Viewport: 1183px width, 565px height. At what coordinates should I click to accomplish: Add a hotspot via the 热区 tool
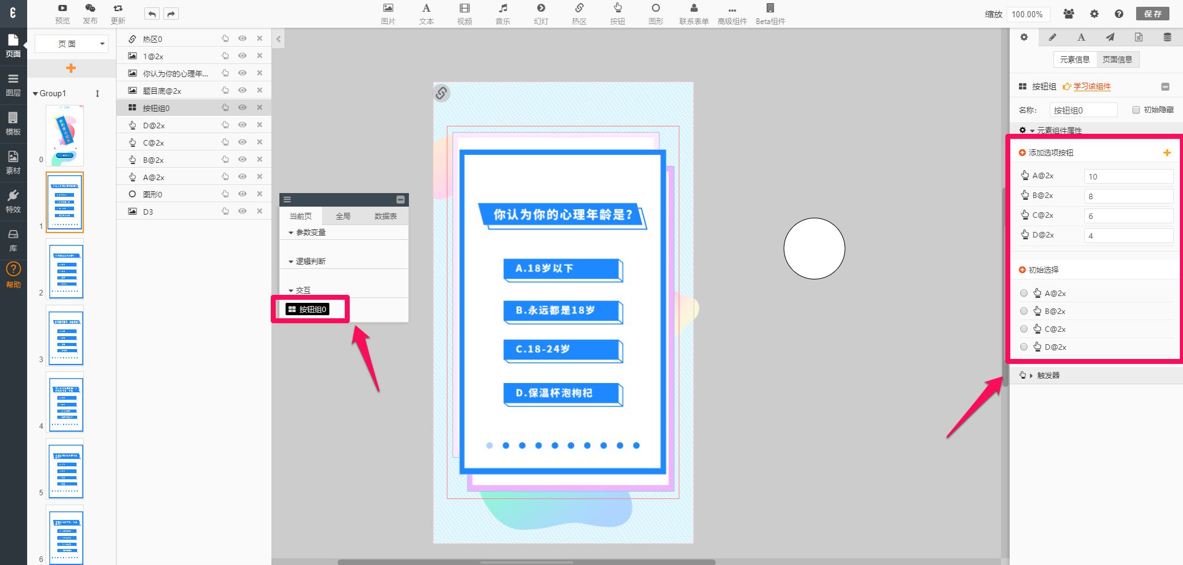pos(579,14)
